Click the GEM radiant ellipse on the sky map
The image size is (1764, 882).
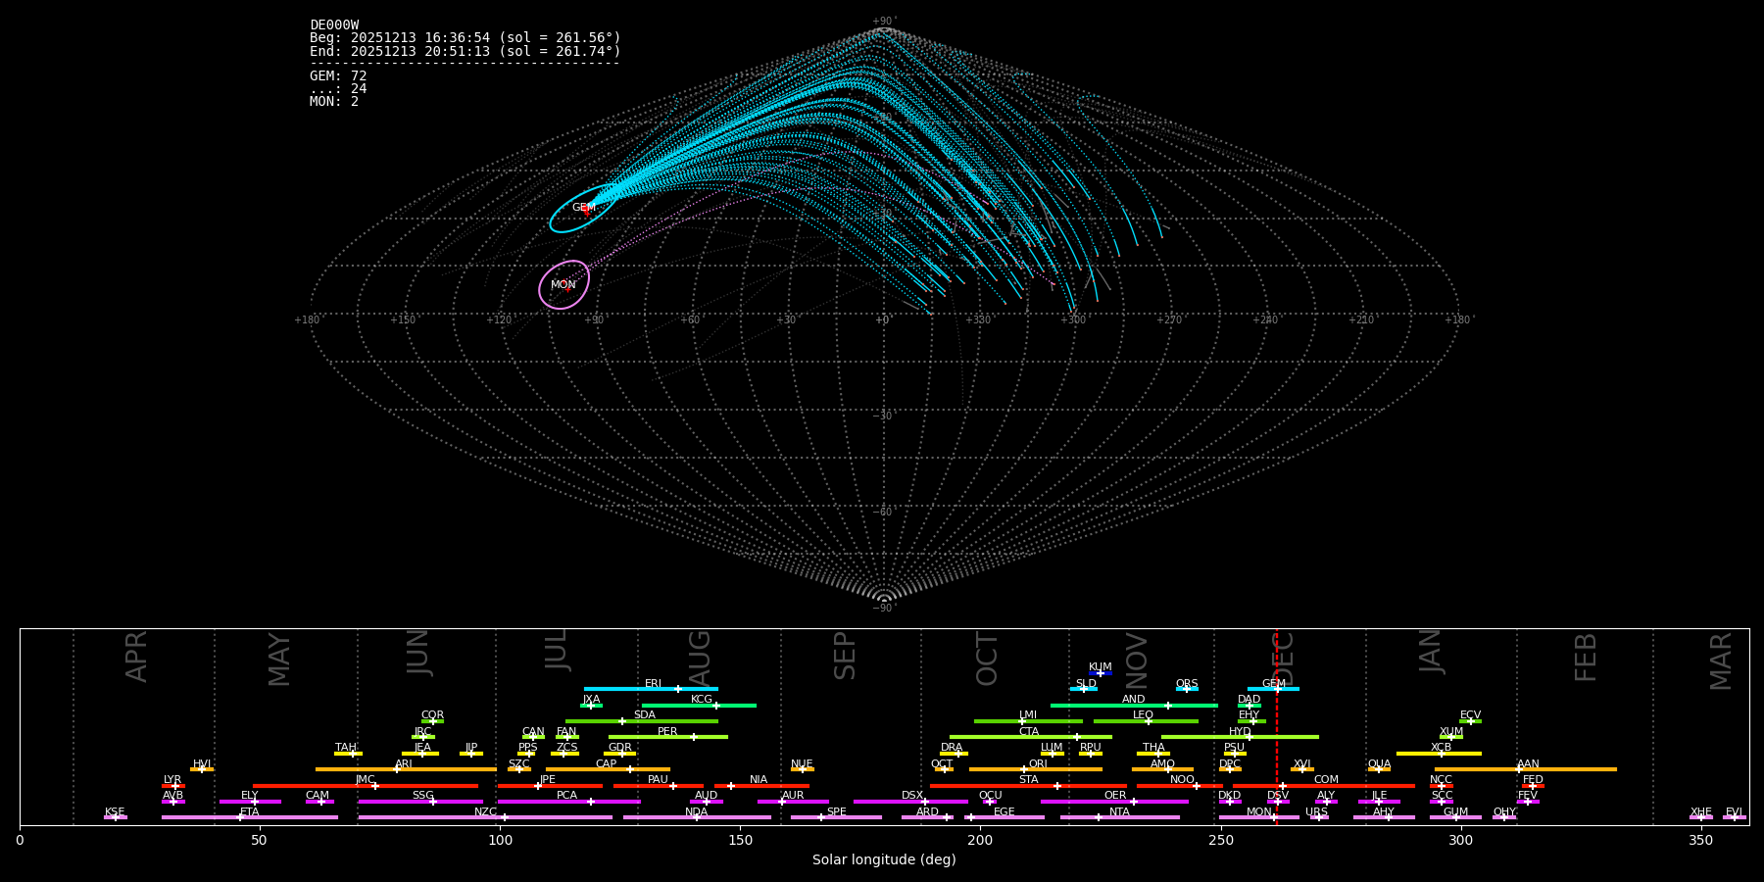coord(582,209)
